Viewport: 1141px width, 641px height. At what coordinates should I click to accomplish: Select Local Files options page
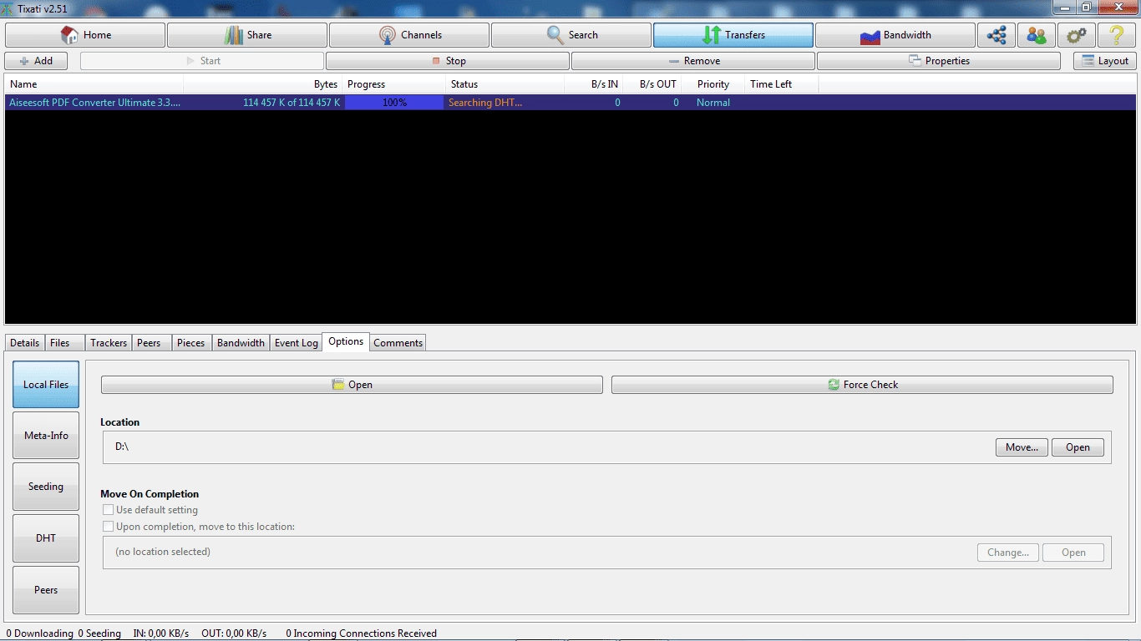tap(46, 385)
